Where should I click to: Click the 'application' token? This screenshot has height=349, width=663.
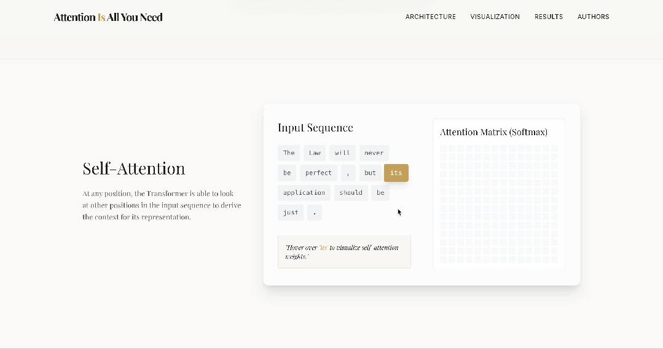click(304, 192)
